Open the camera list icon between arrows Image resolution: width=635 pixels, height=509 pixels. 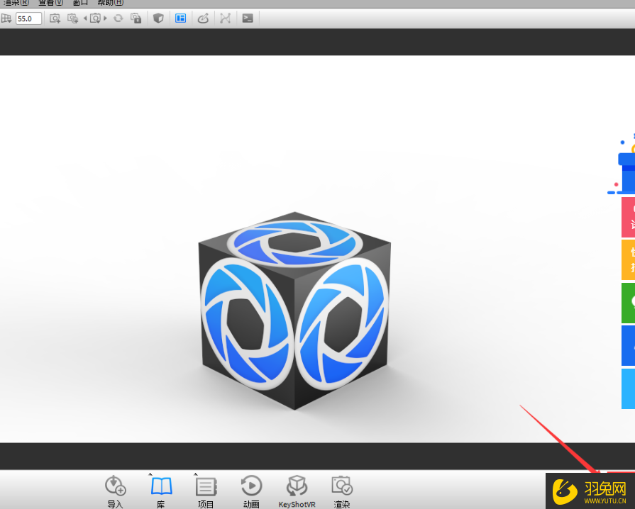pyautogui.click(x=95, y=18)
